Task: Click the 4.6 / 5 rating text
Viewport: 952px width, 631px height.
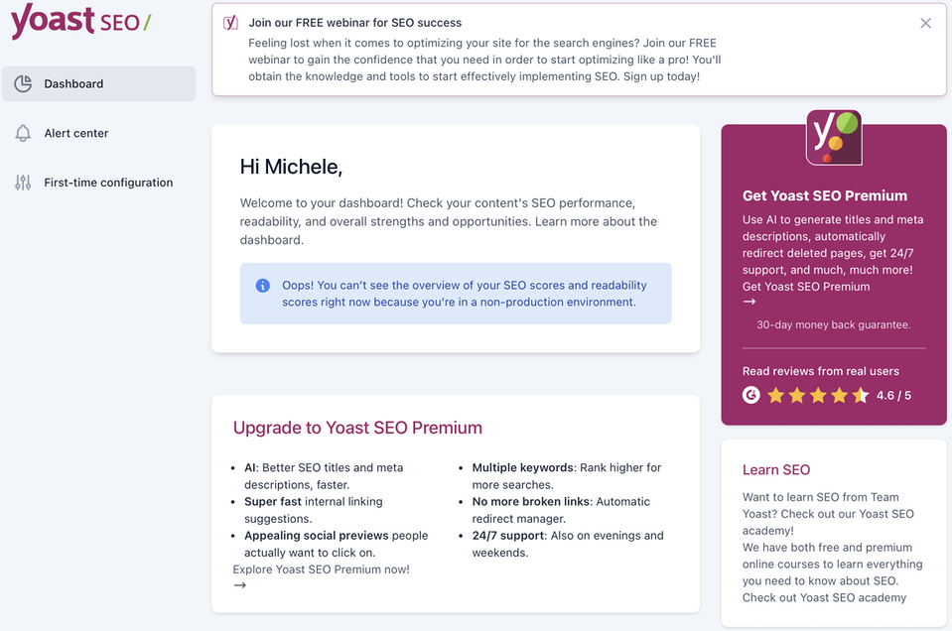Action: [x=893, y=396]
